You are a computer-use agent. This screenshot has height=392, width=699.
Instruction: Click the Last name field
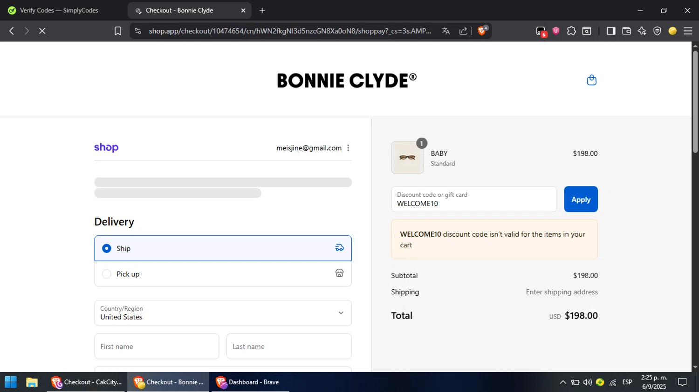pos(289,346)
